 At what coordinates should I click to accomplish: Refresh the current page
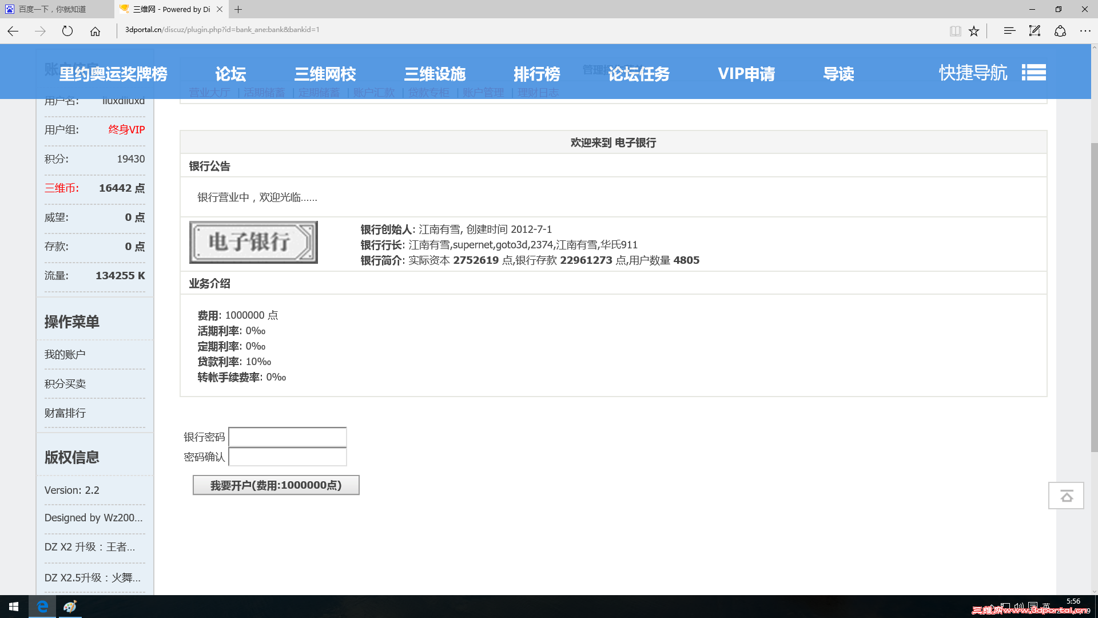[67, 31]
